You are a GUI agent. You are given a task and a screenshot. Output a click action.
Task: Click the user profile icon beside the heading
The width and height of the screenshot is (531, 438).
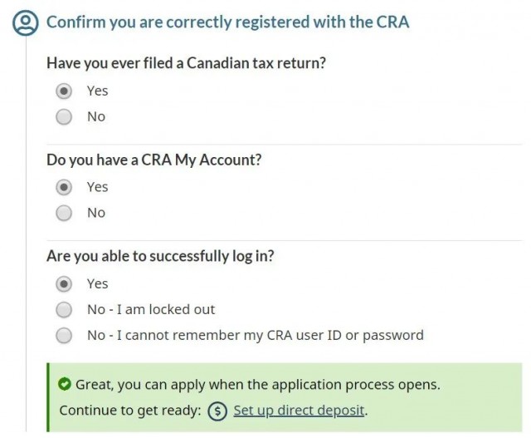pos(26,22)
